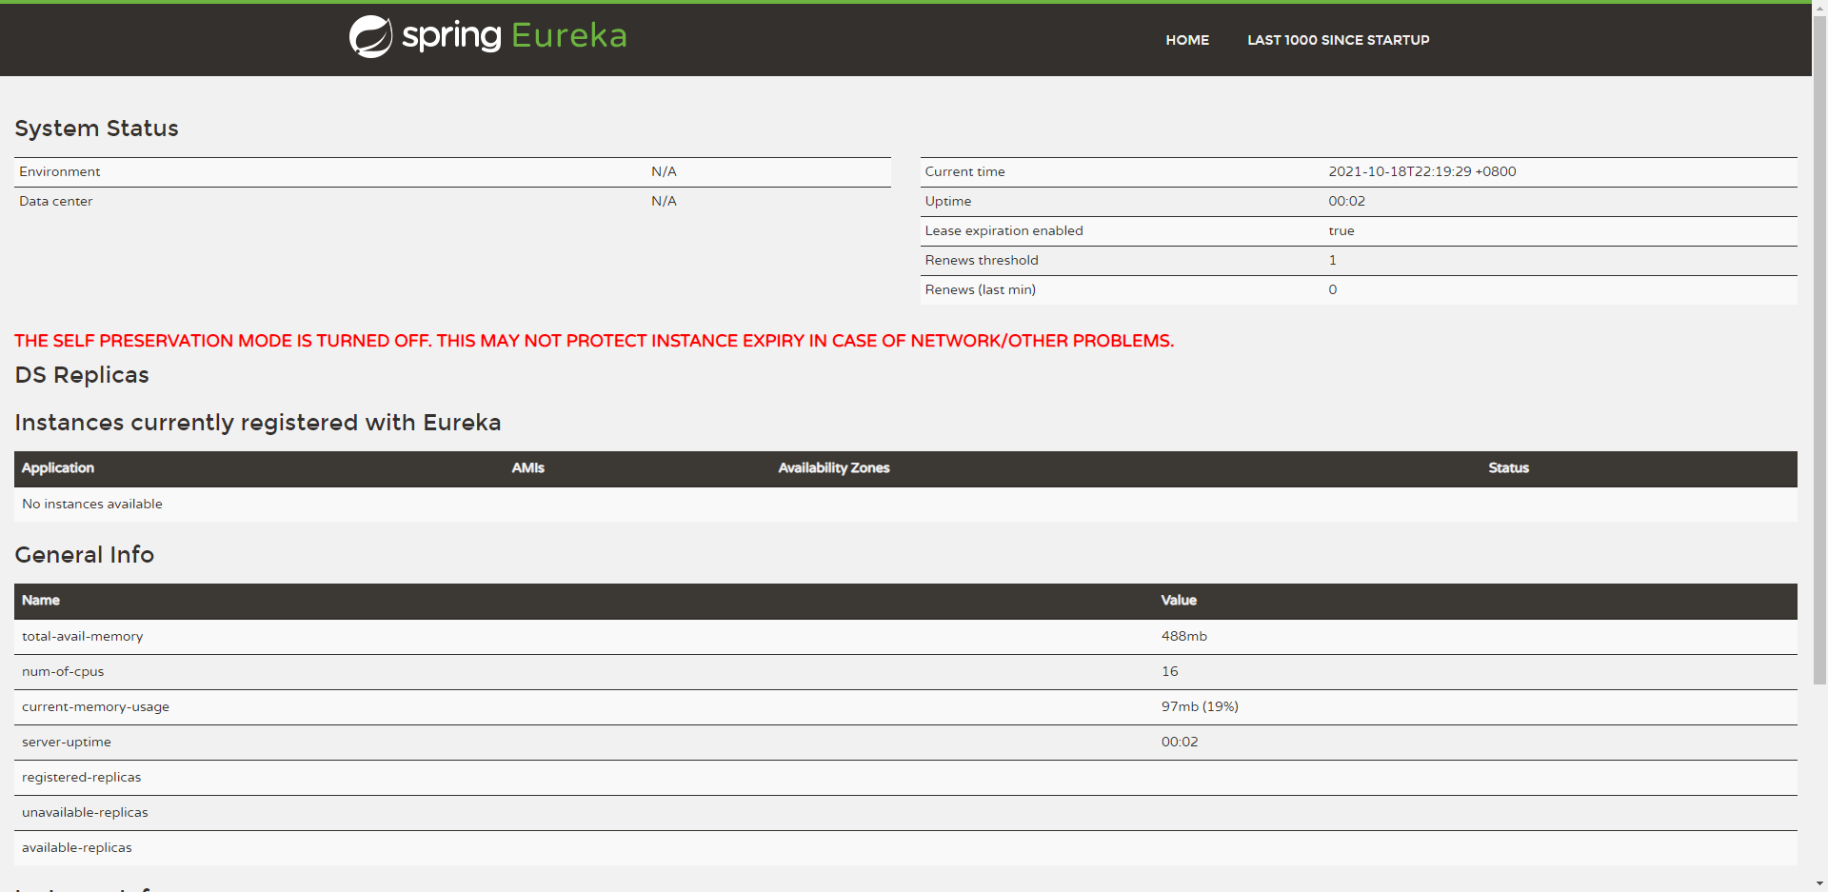Select the available-replicas row name
This screenshot has width=1828, height=892.
pos(76,847)
